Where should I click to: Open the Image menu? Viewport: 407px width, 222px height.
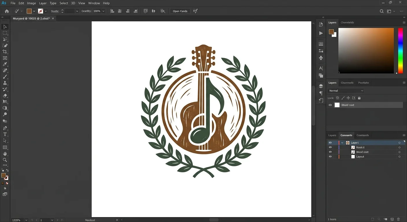click(32, 3)
